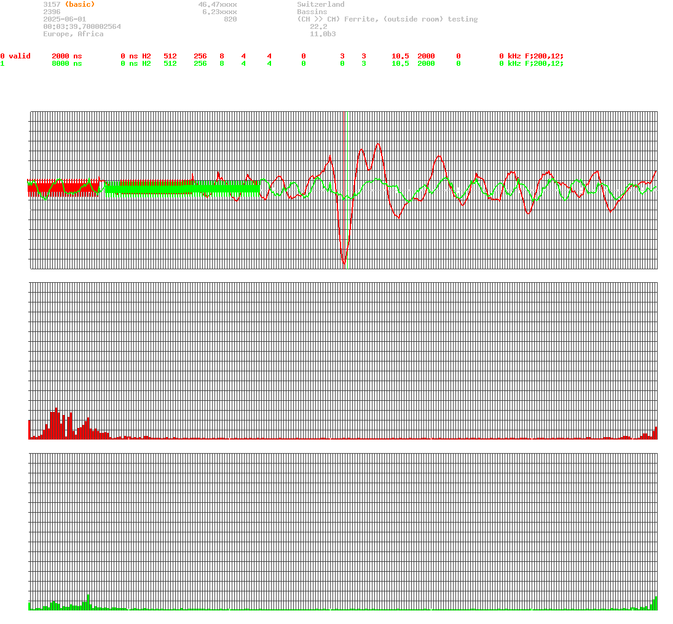Click the red "2000 ns" sample time

(x=67, y=57)
